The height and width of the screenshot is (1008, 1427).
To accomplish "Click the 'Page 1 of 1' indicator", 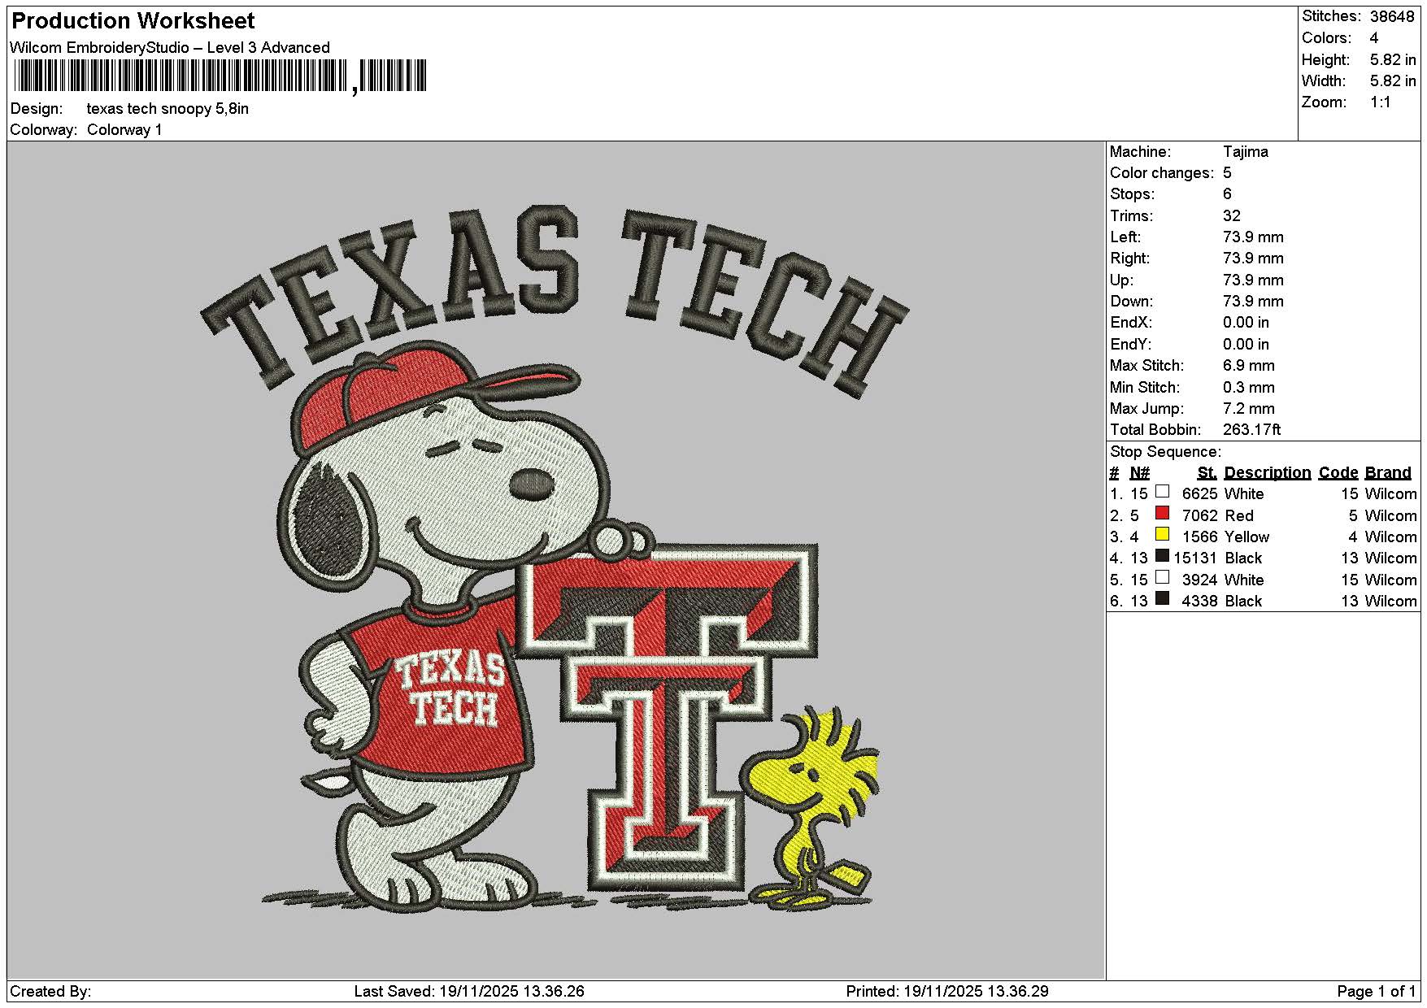I will point(1377,991).
